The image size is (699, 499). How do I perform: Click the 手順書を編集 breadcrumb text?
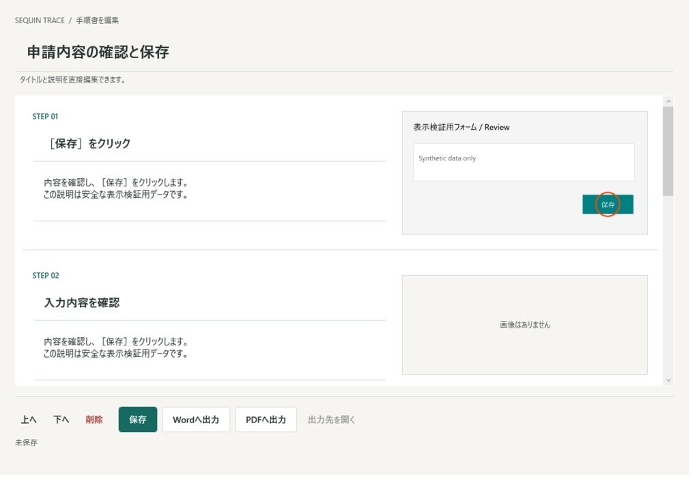click(x=98, y=20)
